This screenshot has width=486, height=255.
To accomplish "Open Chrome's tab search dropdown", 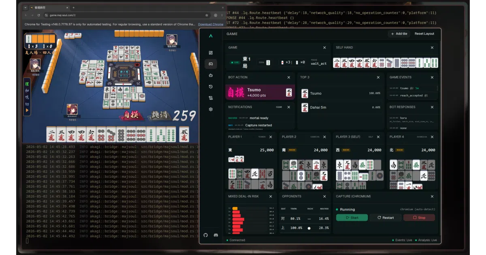I will (26, 8).
